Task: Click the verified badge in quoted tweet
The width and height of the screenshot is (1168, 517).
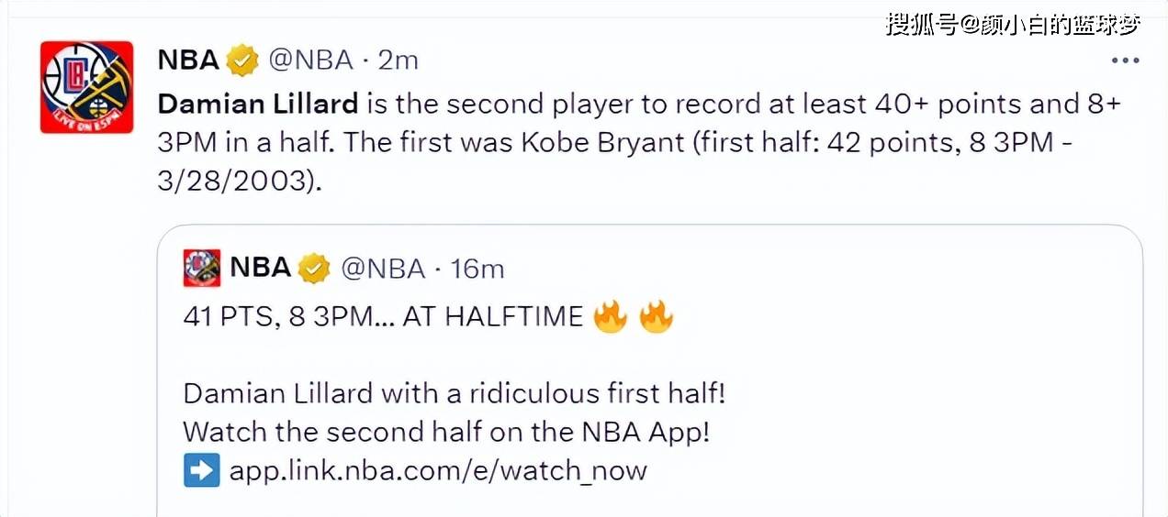Action: coord(314,269)
